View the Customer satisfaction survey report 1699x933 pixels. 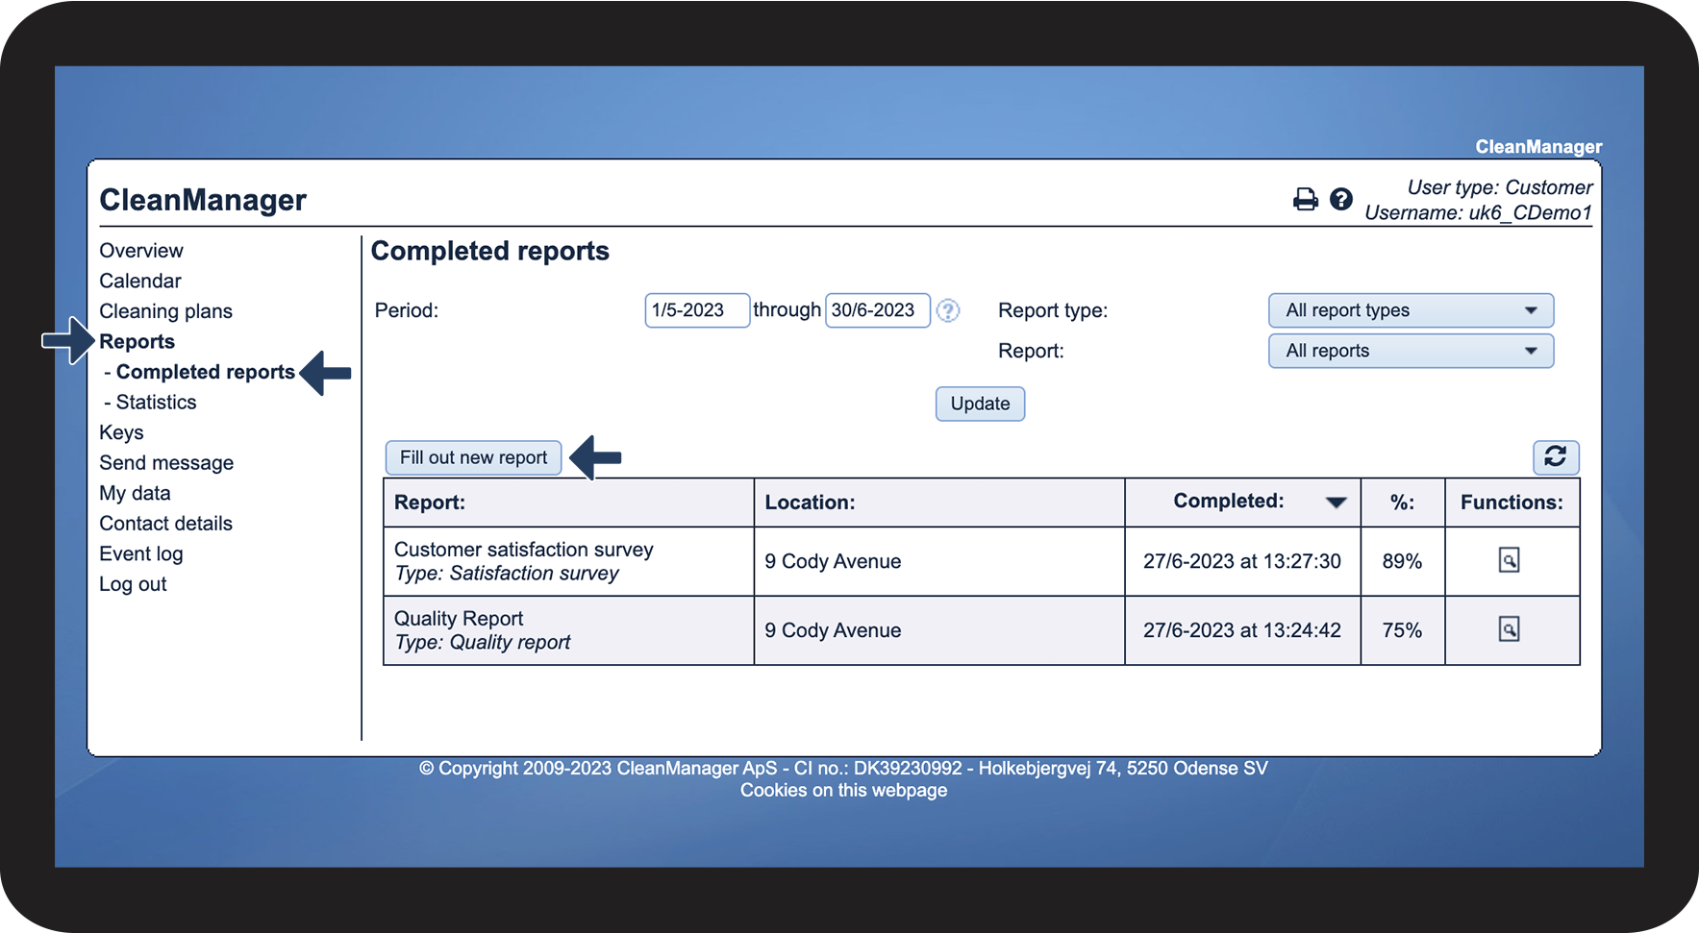click(1510, 560)
